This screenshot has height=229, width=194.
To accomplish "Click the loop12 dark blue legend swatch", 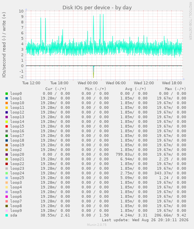I will tap(7, 112).
